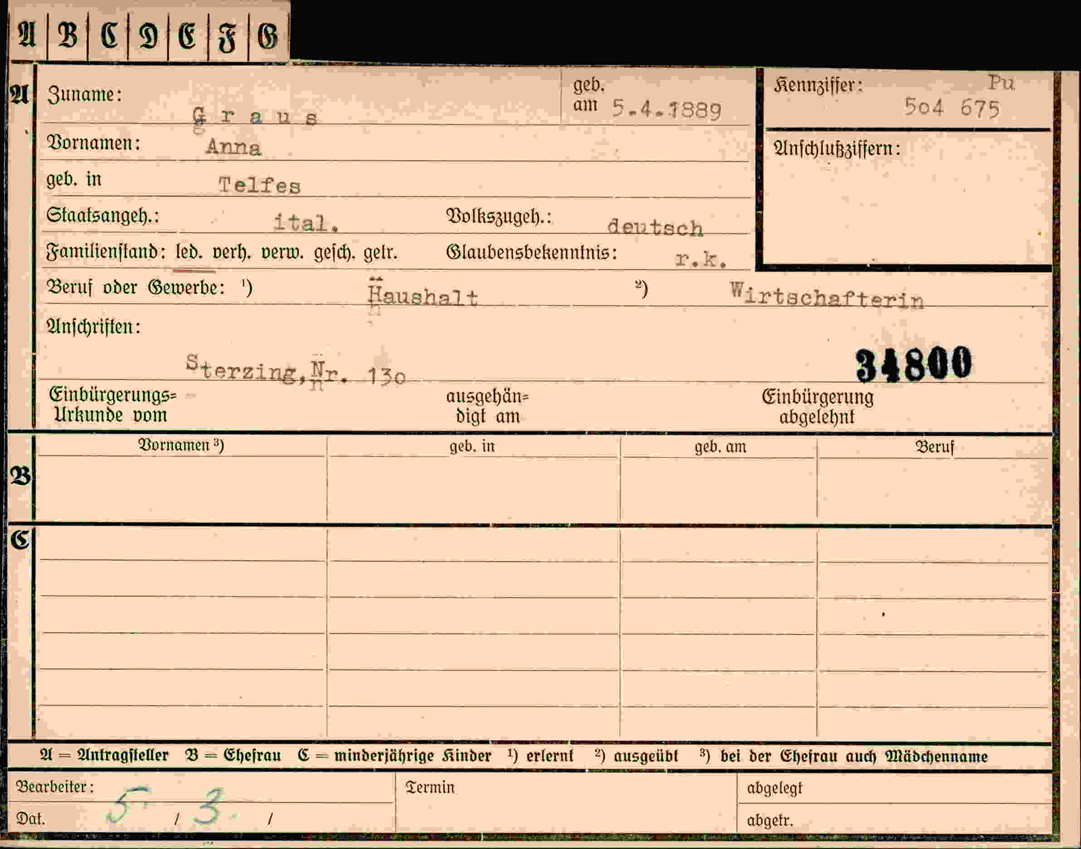Viewport: 1081px width, 849px height.
Task: Click footnote '3) bei der Ehefrau auch Mädchenname'
Action: tap(843, 756)
